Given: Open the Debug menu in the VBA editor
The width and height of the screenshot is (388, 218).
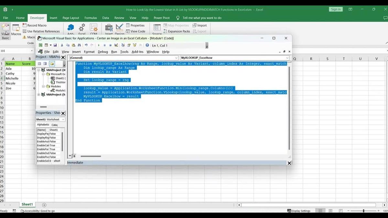Looking at the screenshot, I should pyautogui.click(x=102, y=52).
